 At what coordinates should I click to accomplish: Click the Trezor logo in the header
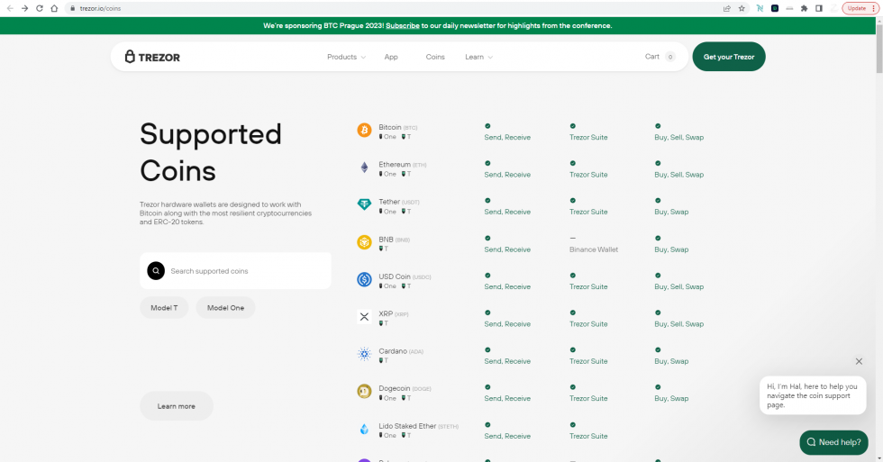tap(152, 57)
